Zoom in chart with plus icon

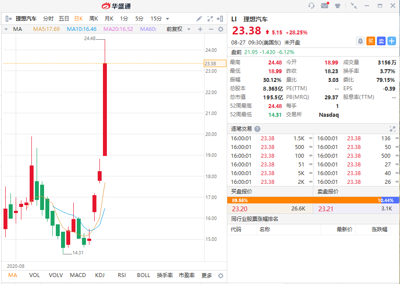[200, 29]
